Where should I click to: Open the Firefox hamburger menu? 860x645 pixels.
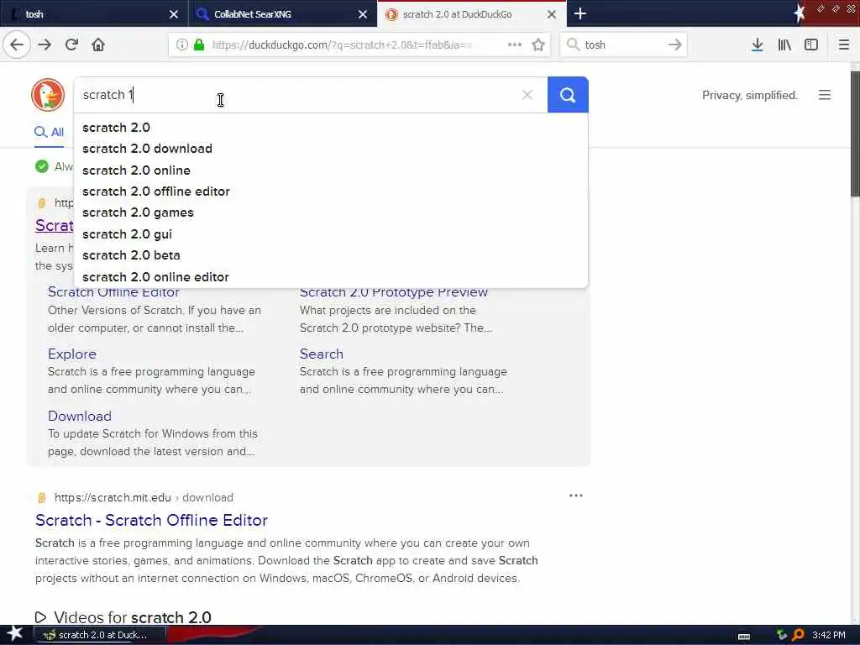coord(843,45)
